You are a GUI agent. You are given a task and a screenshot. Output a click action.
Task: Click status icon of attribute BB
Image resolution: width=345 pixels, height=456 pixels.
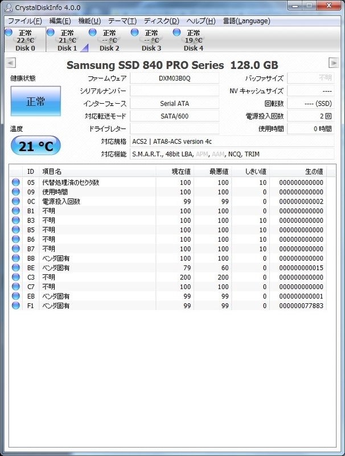tap(16, 258)
